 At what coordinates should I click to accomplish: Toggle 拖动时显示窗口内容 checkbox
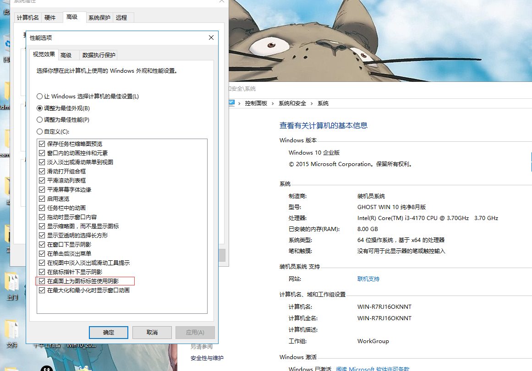[42, 217]
